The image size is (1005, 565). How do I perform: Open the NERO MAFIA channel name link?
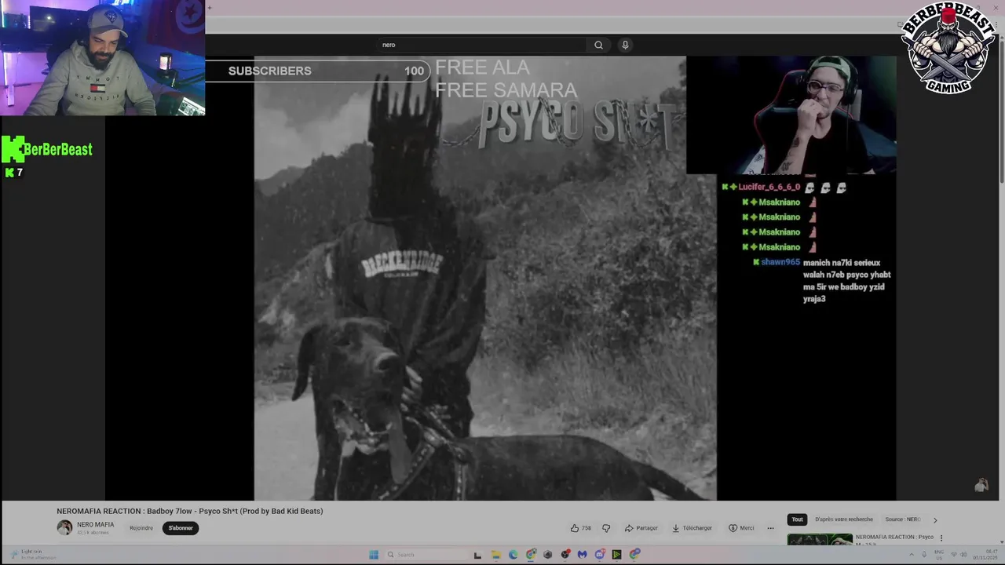click(96, 524)
